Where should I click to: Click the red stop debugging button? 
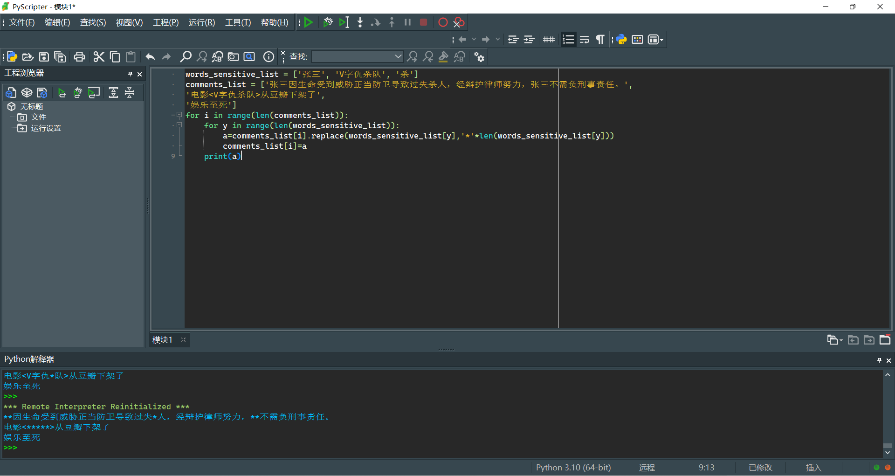tap(423, 22)
